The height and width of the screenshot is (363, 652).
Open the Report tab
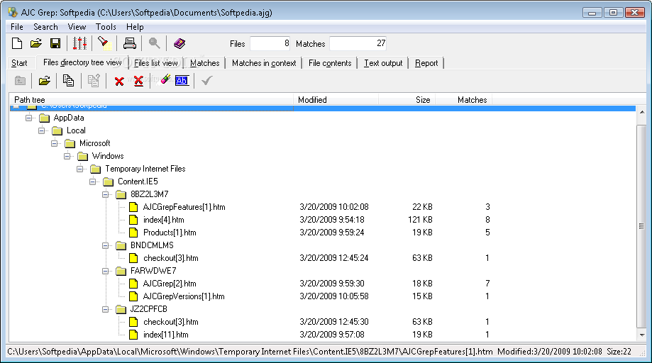tap(426, 63)
